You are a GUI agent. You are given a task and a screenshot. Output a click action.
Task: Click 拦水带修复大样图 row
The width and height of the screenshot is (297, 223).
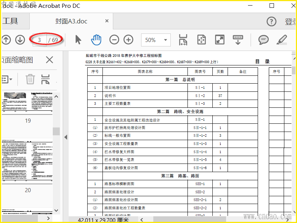(x=173, y=152)
